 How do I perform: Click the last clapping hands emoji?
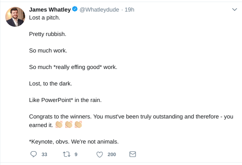click(x=78, y=125)
